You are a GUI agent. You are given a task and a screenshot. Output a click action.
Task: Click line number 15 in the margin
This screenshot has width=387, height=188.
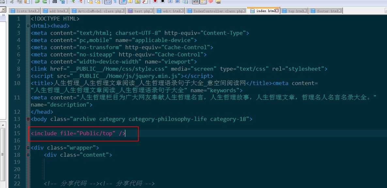click(17, 134)
